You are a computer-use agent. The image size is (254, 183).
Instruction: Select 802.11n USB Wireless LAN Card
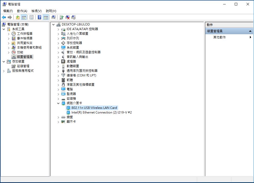point(94,108)
